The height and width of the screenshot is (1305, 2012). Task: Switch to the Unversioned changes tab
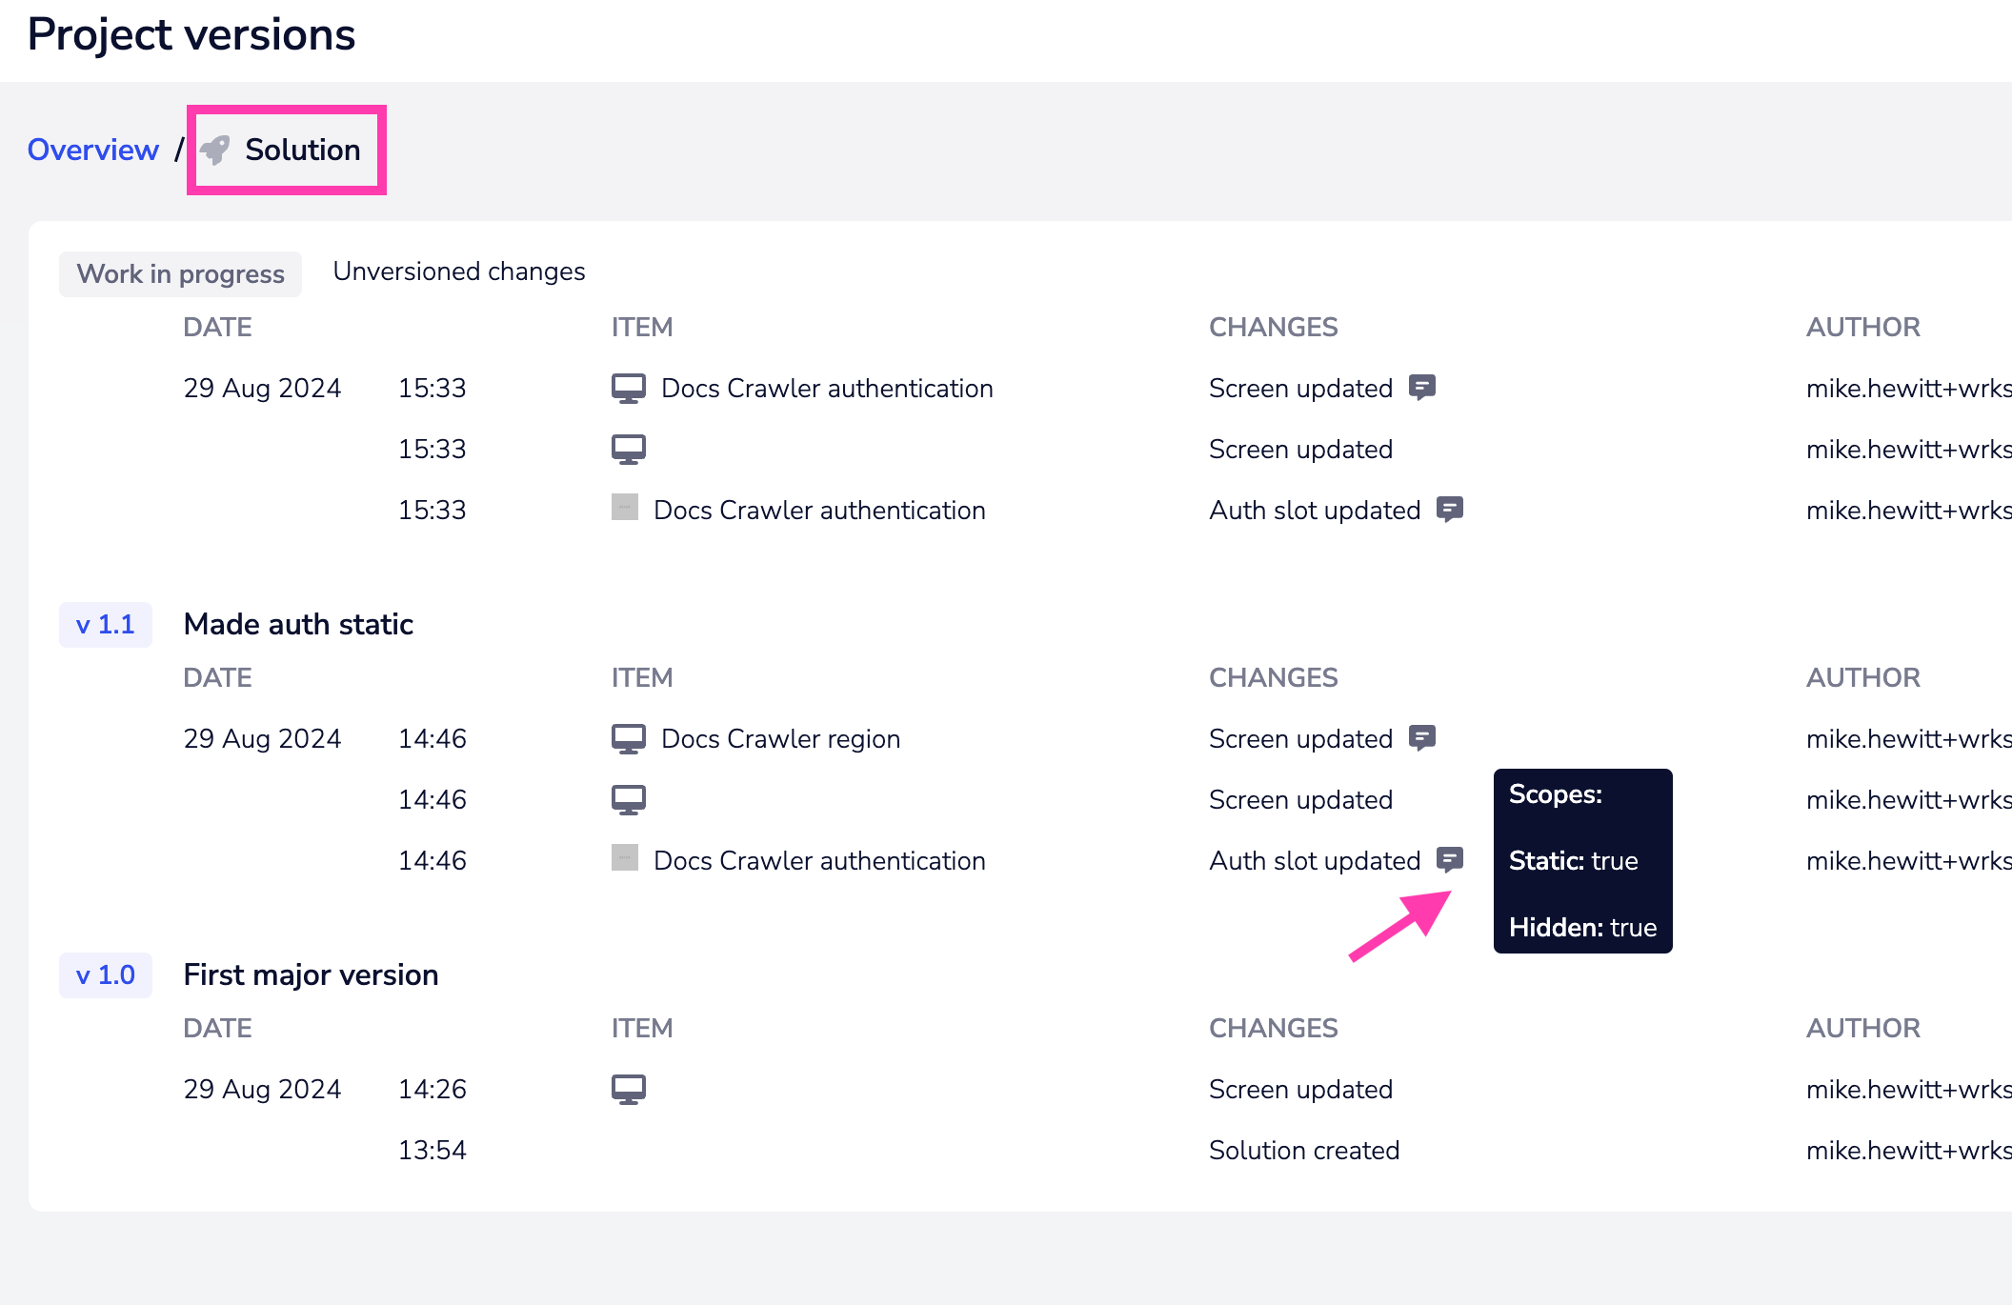(458, 271)
